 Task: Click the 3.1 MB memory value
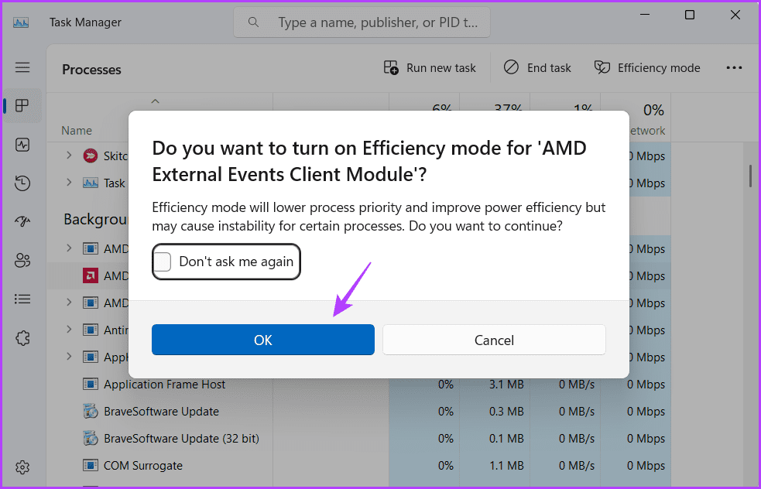tap(506, 385)
